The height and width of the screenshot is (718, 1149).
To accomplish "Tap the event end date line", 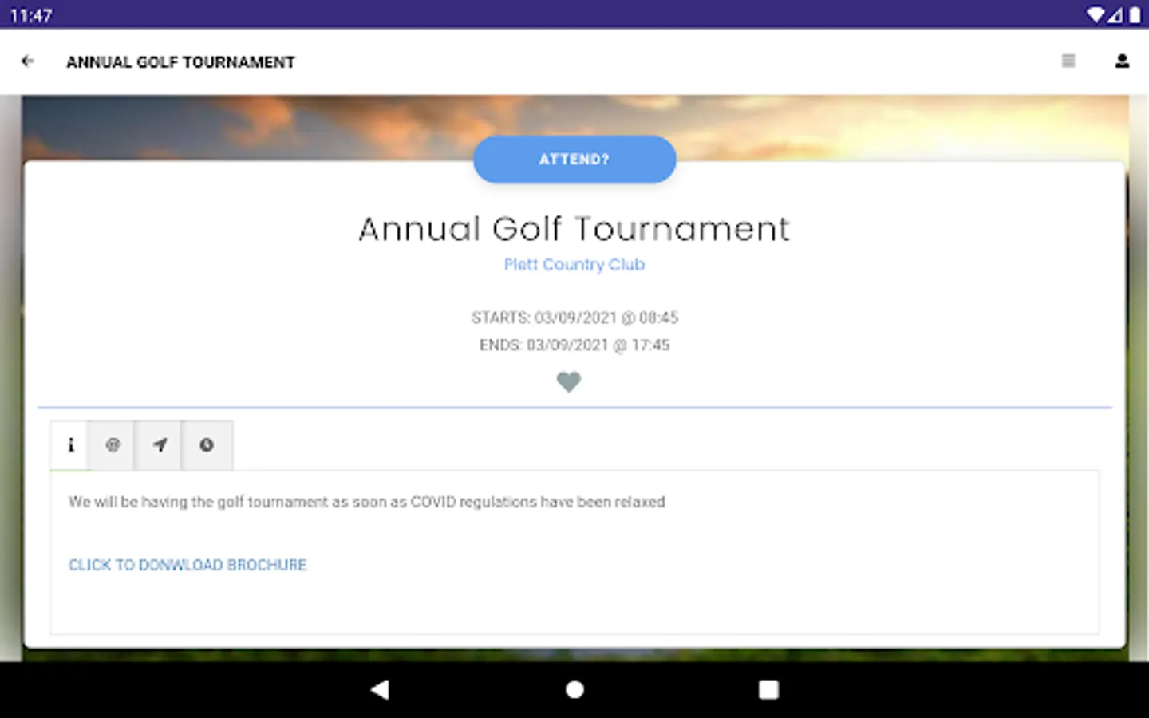I will click(x=574, y=345).
